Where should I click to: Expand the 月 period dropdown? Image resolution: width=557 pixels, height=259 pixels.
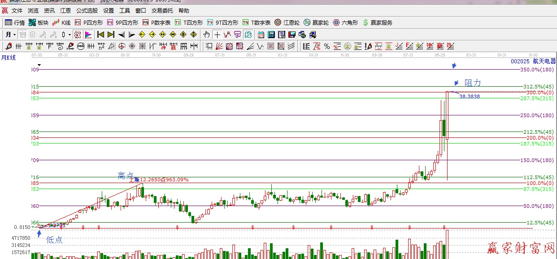(x=14, y=35)
